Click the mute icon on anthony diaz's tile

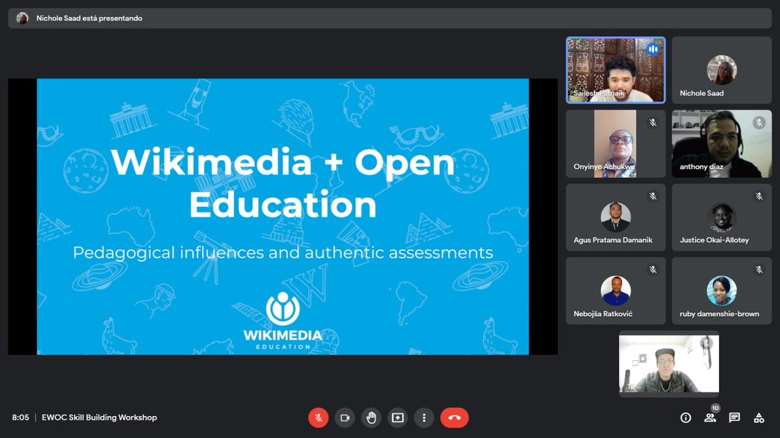(x=759, y=122)
